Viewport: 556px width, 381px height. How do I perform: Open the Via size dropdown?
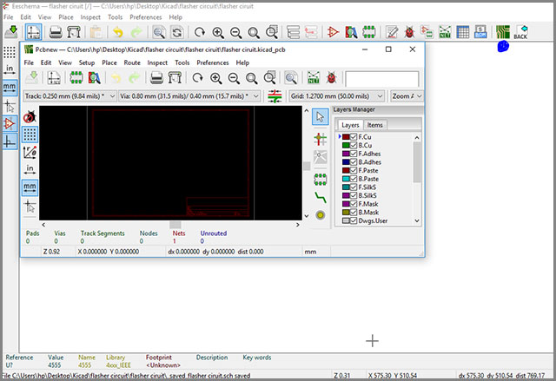[189, 96]
